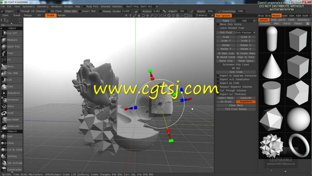
Task: Select the Instancer tool
Action: pyautogui.click(x=12, y=100)
